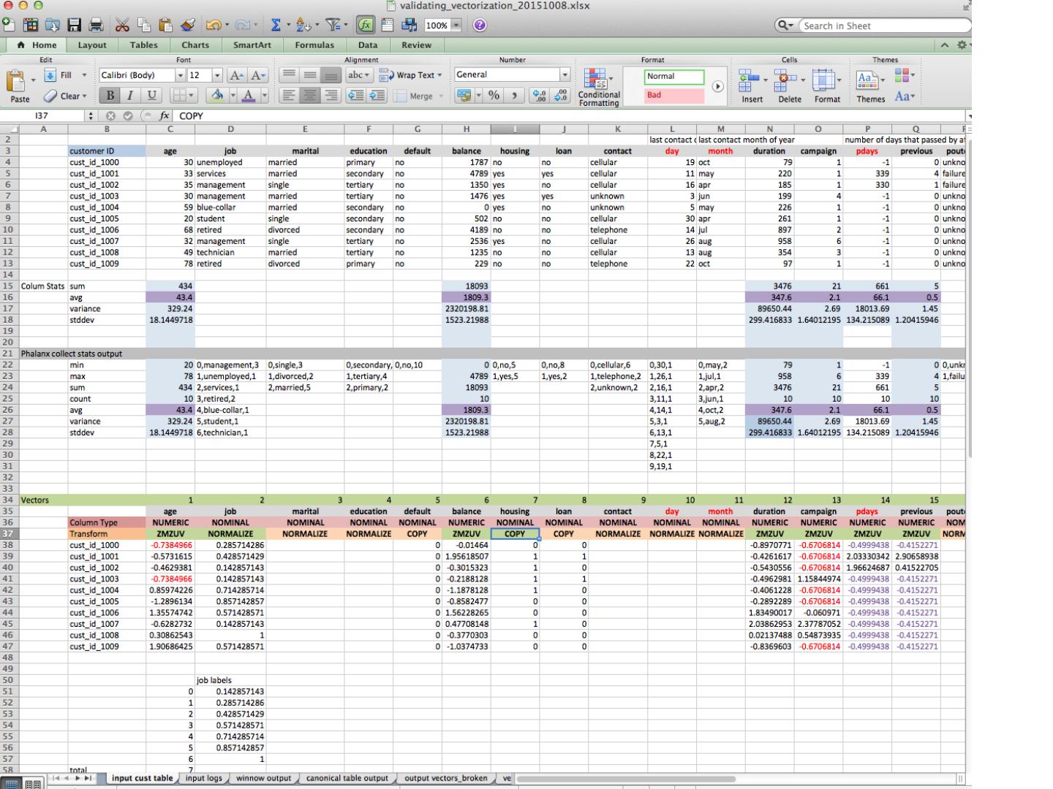The height and width of the screenshot is (789, 1053).
Task: Click the funnel Filter icon
Action: (332, 26)
